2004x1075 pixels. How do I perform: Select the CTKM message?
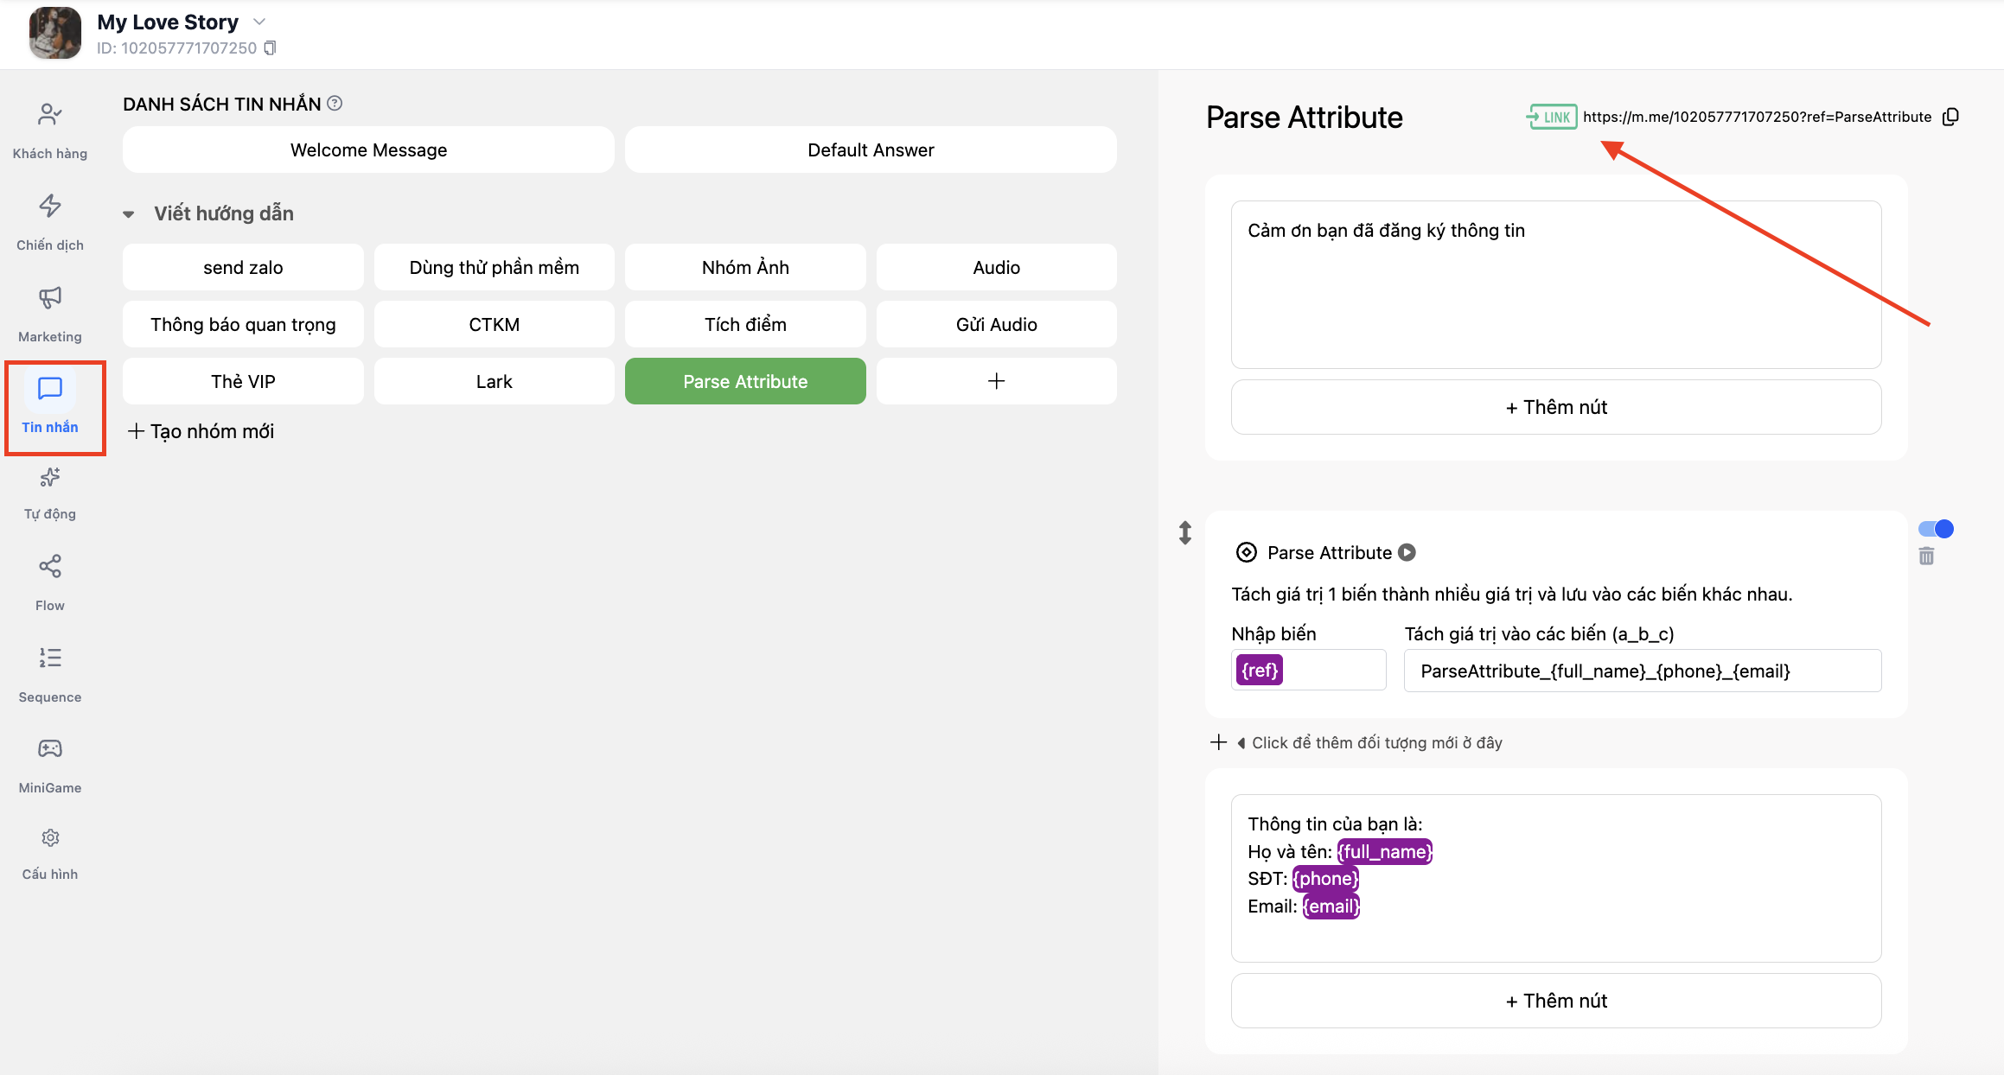(x=495, y=324)
